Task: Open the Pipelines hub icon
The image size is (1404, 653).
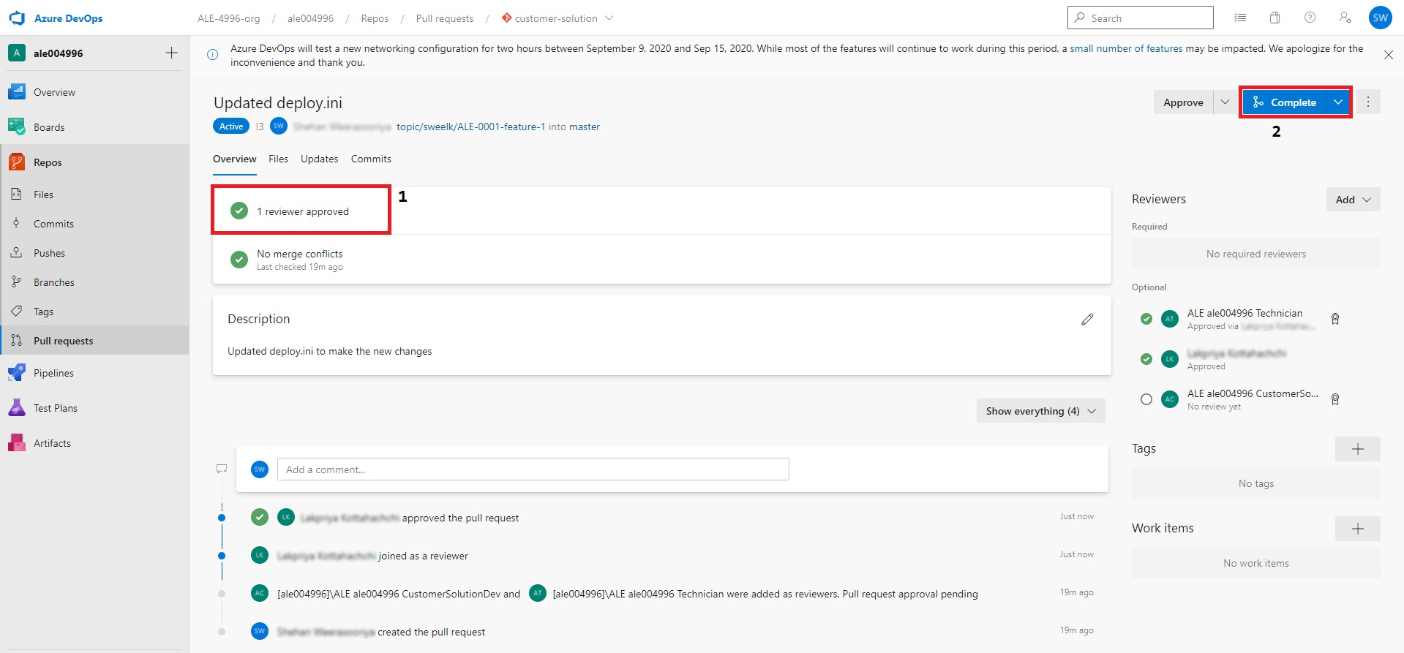Action: pos(17,373)
